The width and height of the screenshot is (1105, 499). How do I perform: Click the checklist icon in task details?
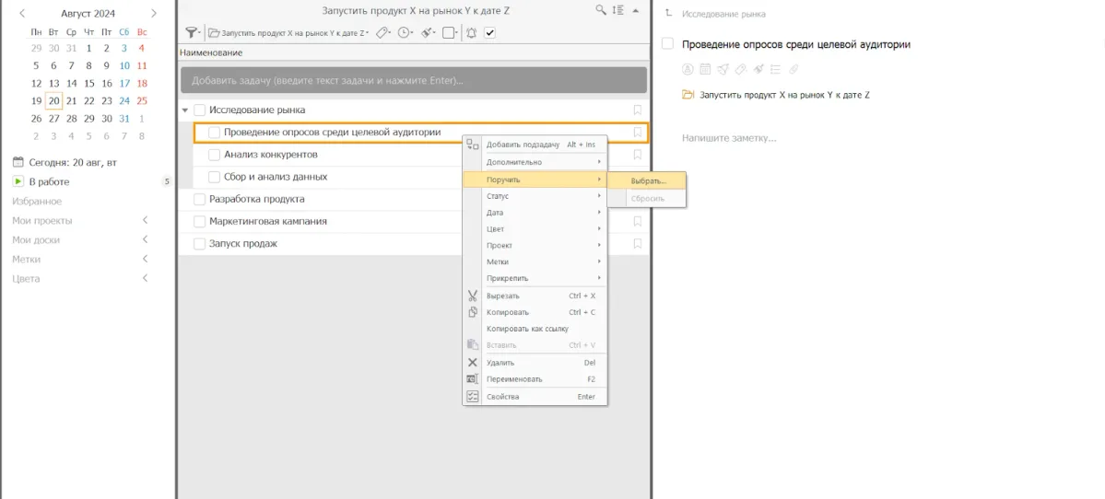pyautogui.click(x=776, y=68)
